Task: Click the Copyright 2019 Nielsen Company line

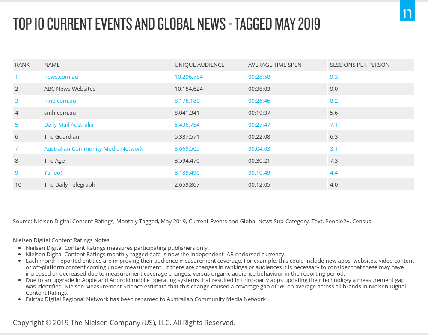Action: (x=124, y=323)
